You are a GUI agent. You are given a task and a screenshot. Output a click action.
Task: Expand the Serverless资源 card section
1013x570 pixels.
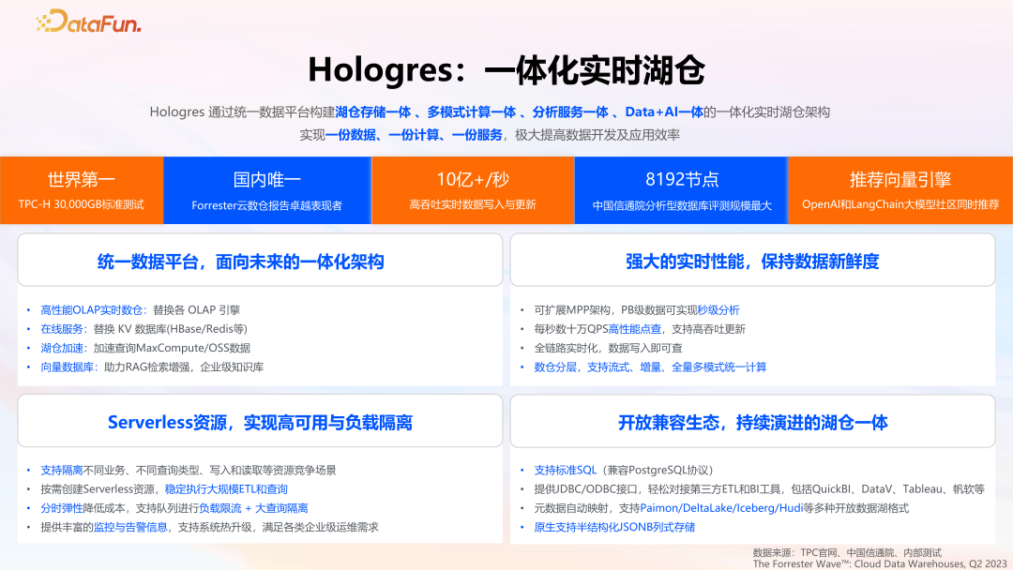(x=259, y=421)
